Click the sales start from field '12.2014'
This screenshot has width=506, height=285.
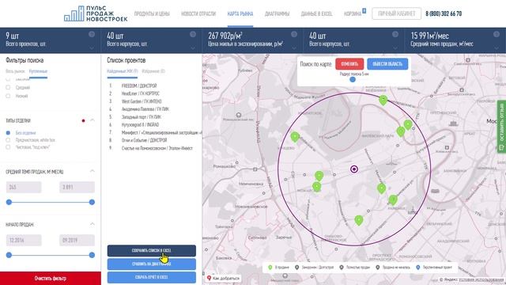pos(24,240)
